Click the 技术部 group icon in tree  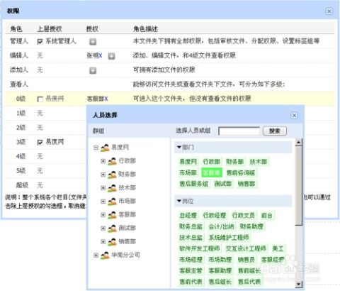pos(113,188)
